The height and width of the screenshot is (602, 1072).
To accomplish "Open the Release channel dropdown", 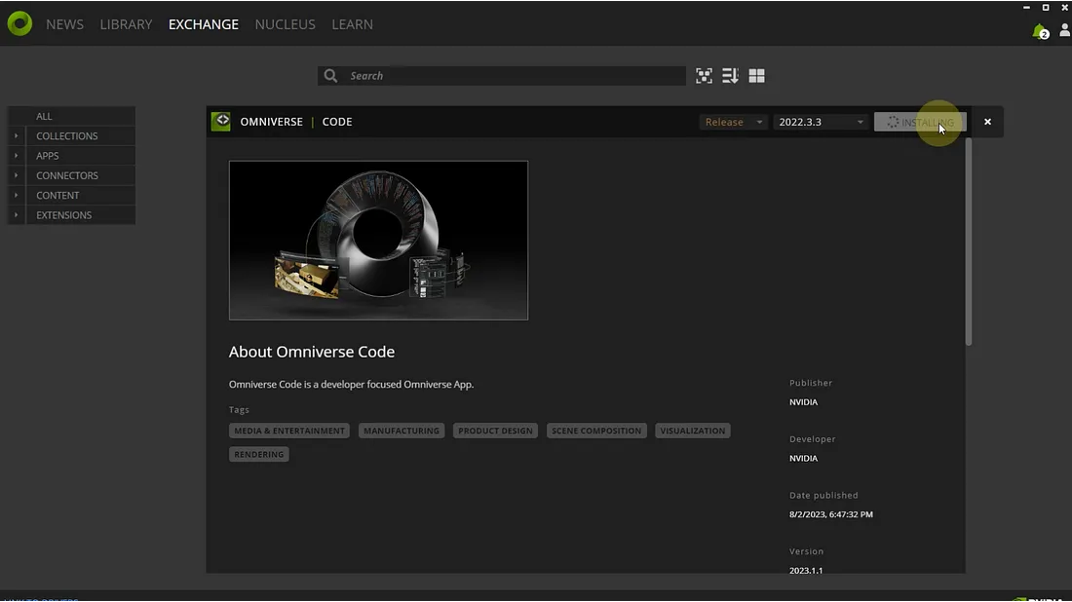I will [x=733, y=122].
